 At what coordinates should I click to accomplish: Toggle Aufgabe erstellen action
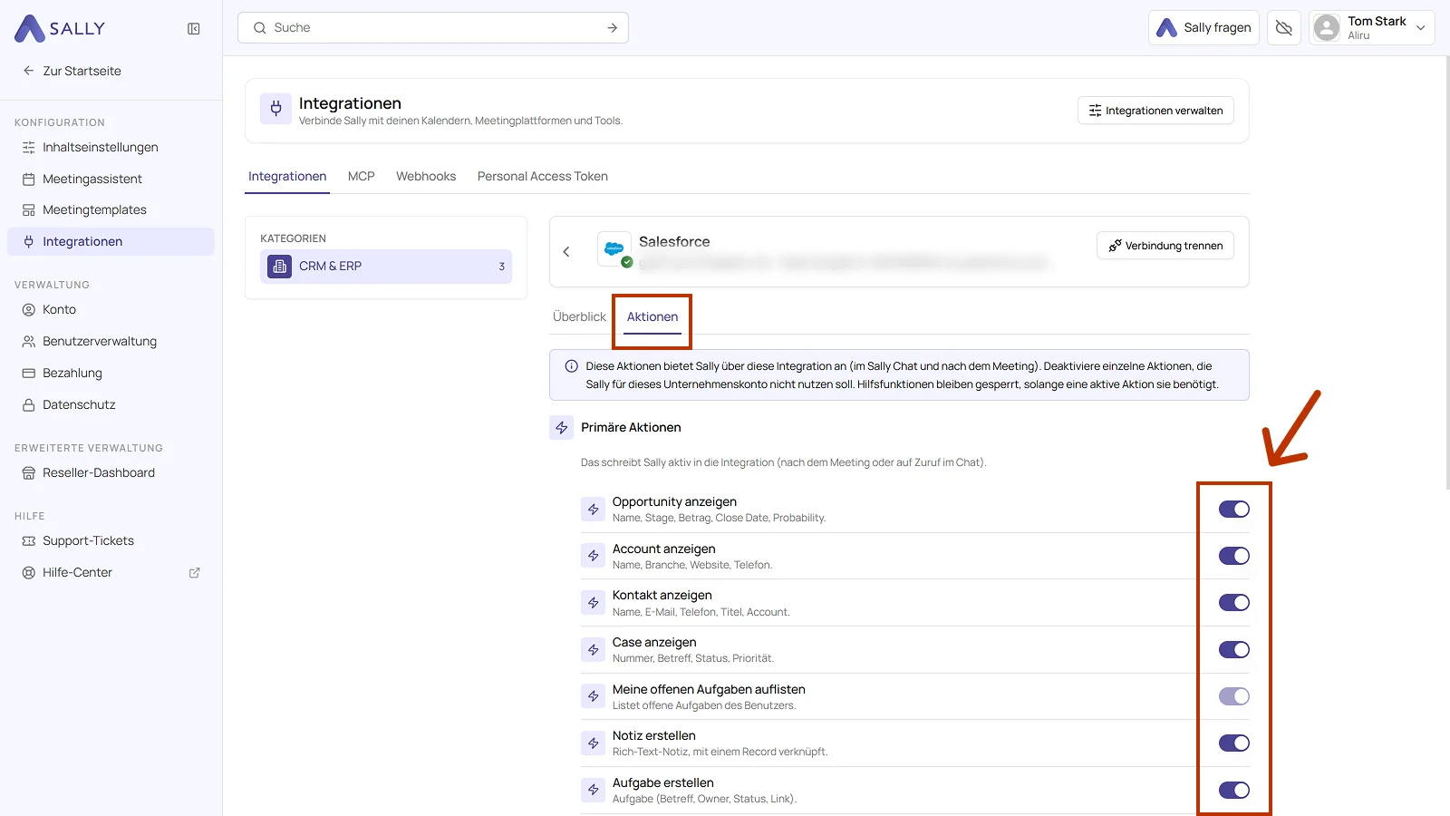click(x=1234, y=790)
